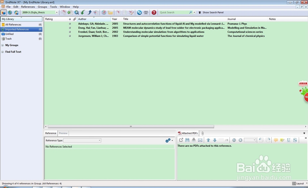Toggle read status dot for Jorgensen reference
Viewport: 308px width, 188px height.
pos(70,36)
